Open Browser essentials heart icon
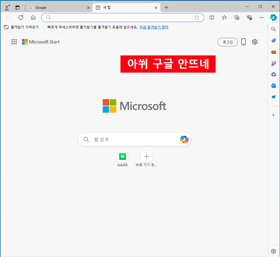Image resolution: width=280 pixels, height=257 pixels. coord(249,18)
